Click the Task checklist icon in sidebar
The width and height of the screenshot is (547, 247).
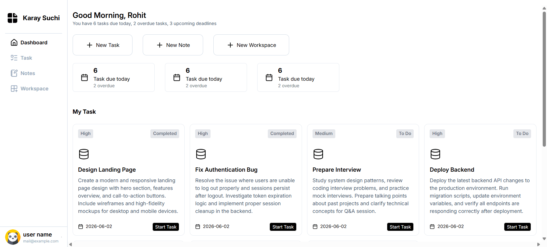(x=14, y=58)
